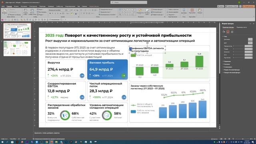
Task: Click the font color icon in ribbon
Action: pos(76,14)
